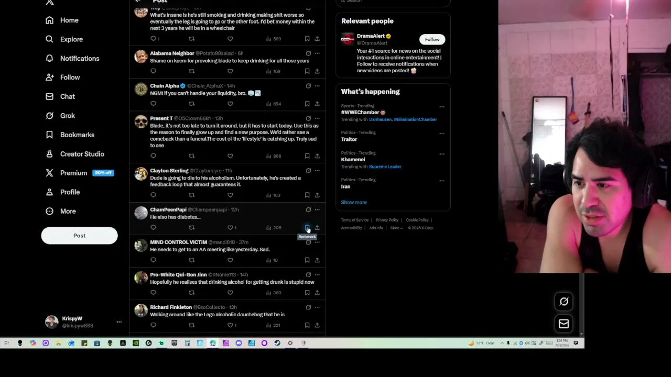Follow the DramaAlert account
This screenshot has width=671, height=377.
pos(432,39)
